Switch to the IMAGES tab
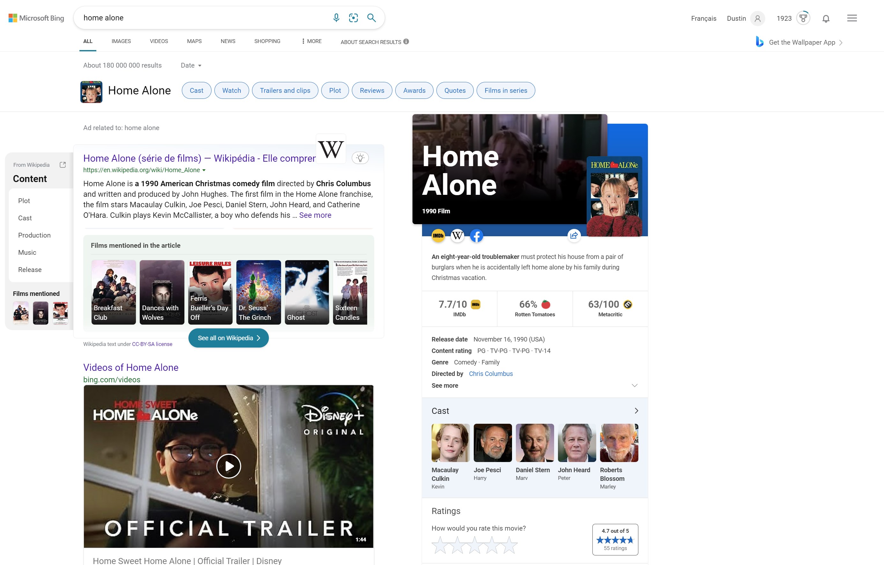 (121, 41)
